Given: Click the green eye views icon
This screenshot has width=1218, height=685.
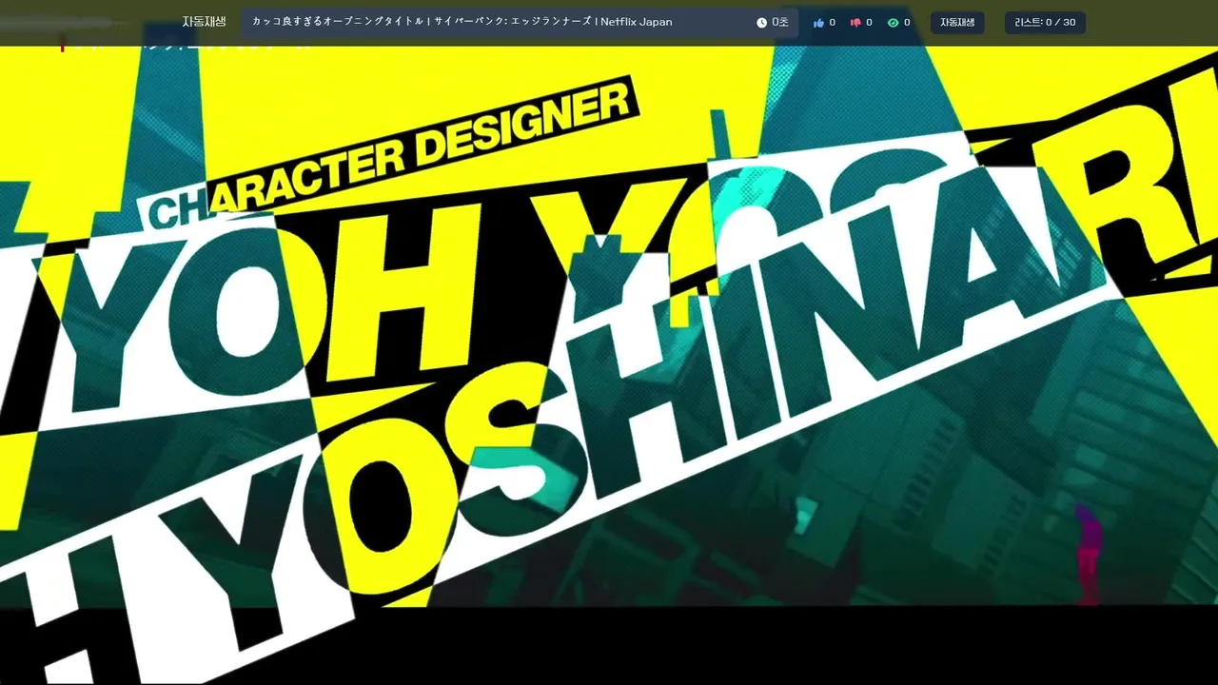Looking at the screenshot, I should point(893,23).
